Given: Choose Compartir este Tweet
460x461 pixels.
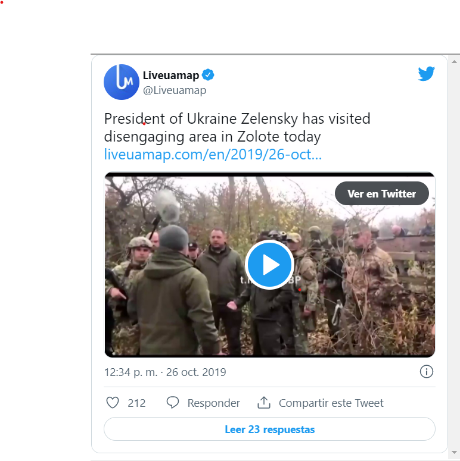Looking at the screenshot, I should pos(331,403).
